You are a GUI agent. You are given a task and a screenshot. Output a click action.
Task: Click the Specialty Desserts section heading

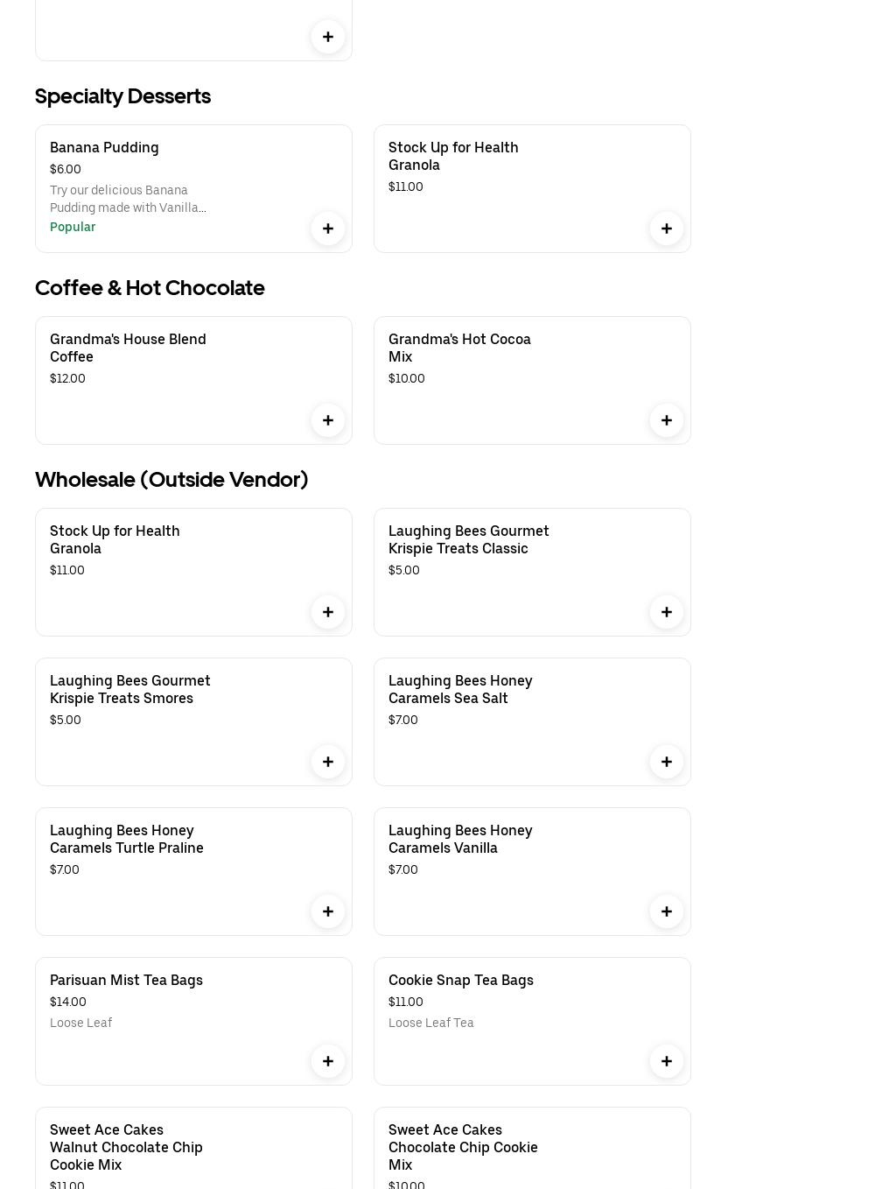pyautogui.click(x=122, y=95)
